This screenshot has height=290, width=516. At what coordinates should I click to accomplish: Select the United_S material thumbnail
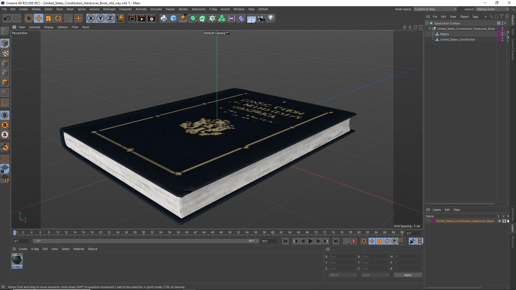coord(17,260)
